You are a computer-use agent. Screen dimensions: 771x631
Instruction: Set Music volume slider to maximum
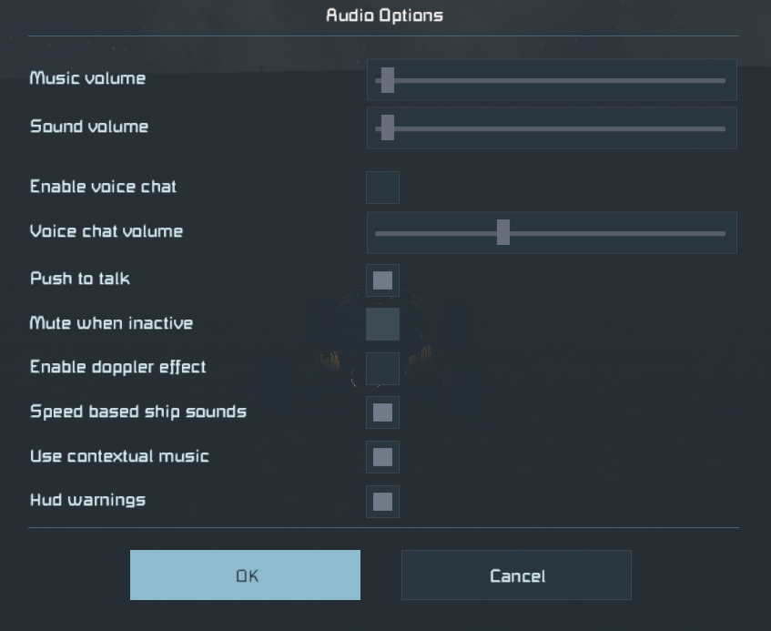[725, 80]
